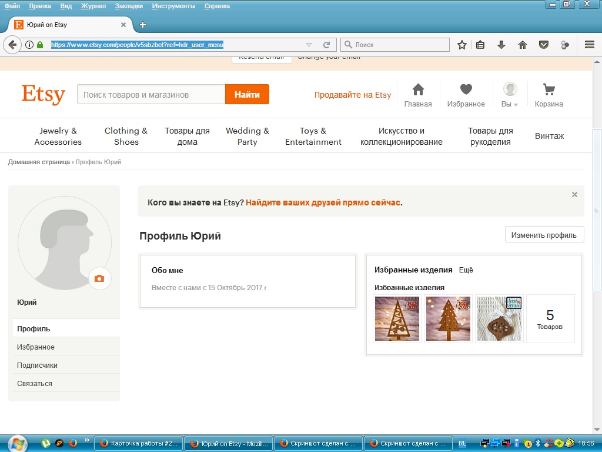The width and height of the screenshot is (602, 452).
Task: Open the Вид menu
Action: tap(66, 6)
